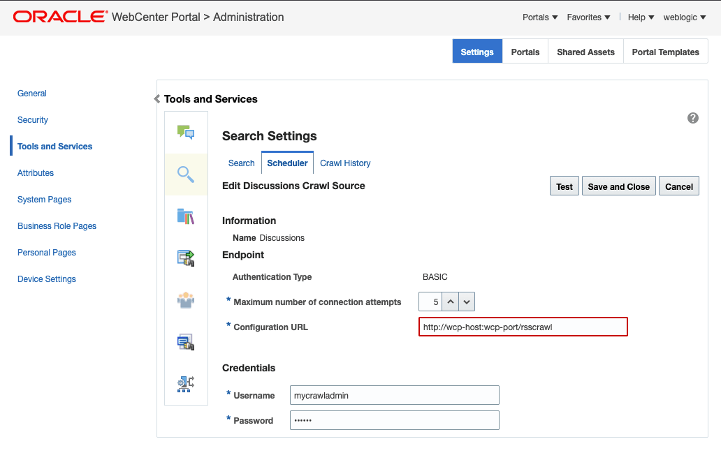Focus the Configuration URL field
The width and height of the screenshot is (721, 453).
[x=523, y=327]
